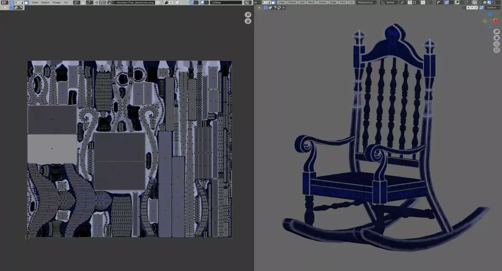Toggle Z axis mirror
The height and width of the screenshot is (271, 502).
pyautogui.click(x=476, y=8)
